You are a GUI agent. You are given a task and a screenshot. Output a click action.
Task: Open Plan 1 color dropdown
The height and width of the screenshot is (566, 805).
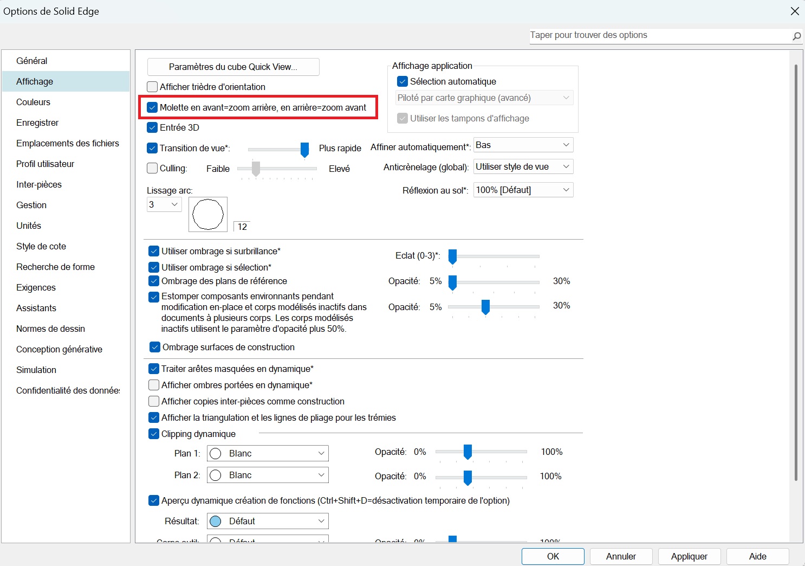(x=268, y=453)
